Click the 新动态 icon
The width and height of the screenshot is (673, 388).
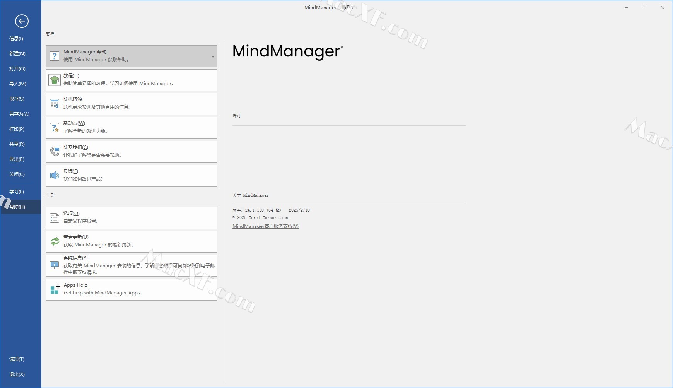pyautogui.click(x=55, y=128)
